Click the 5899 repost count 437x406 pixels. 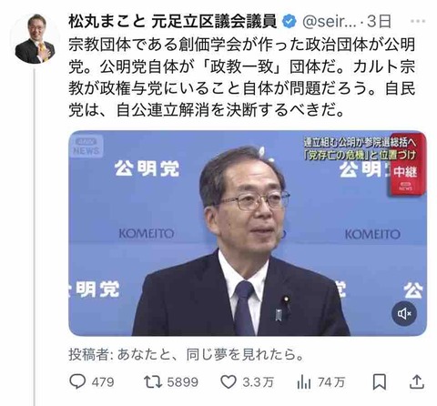[x=183, y=382]
